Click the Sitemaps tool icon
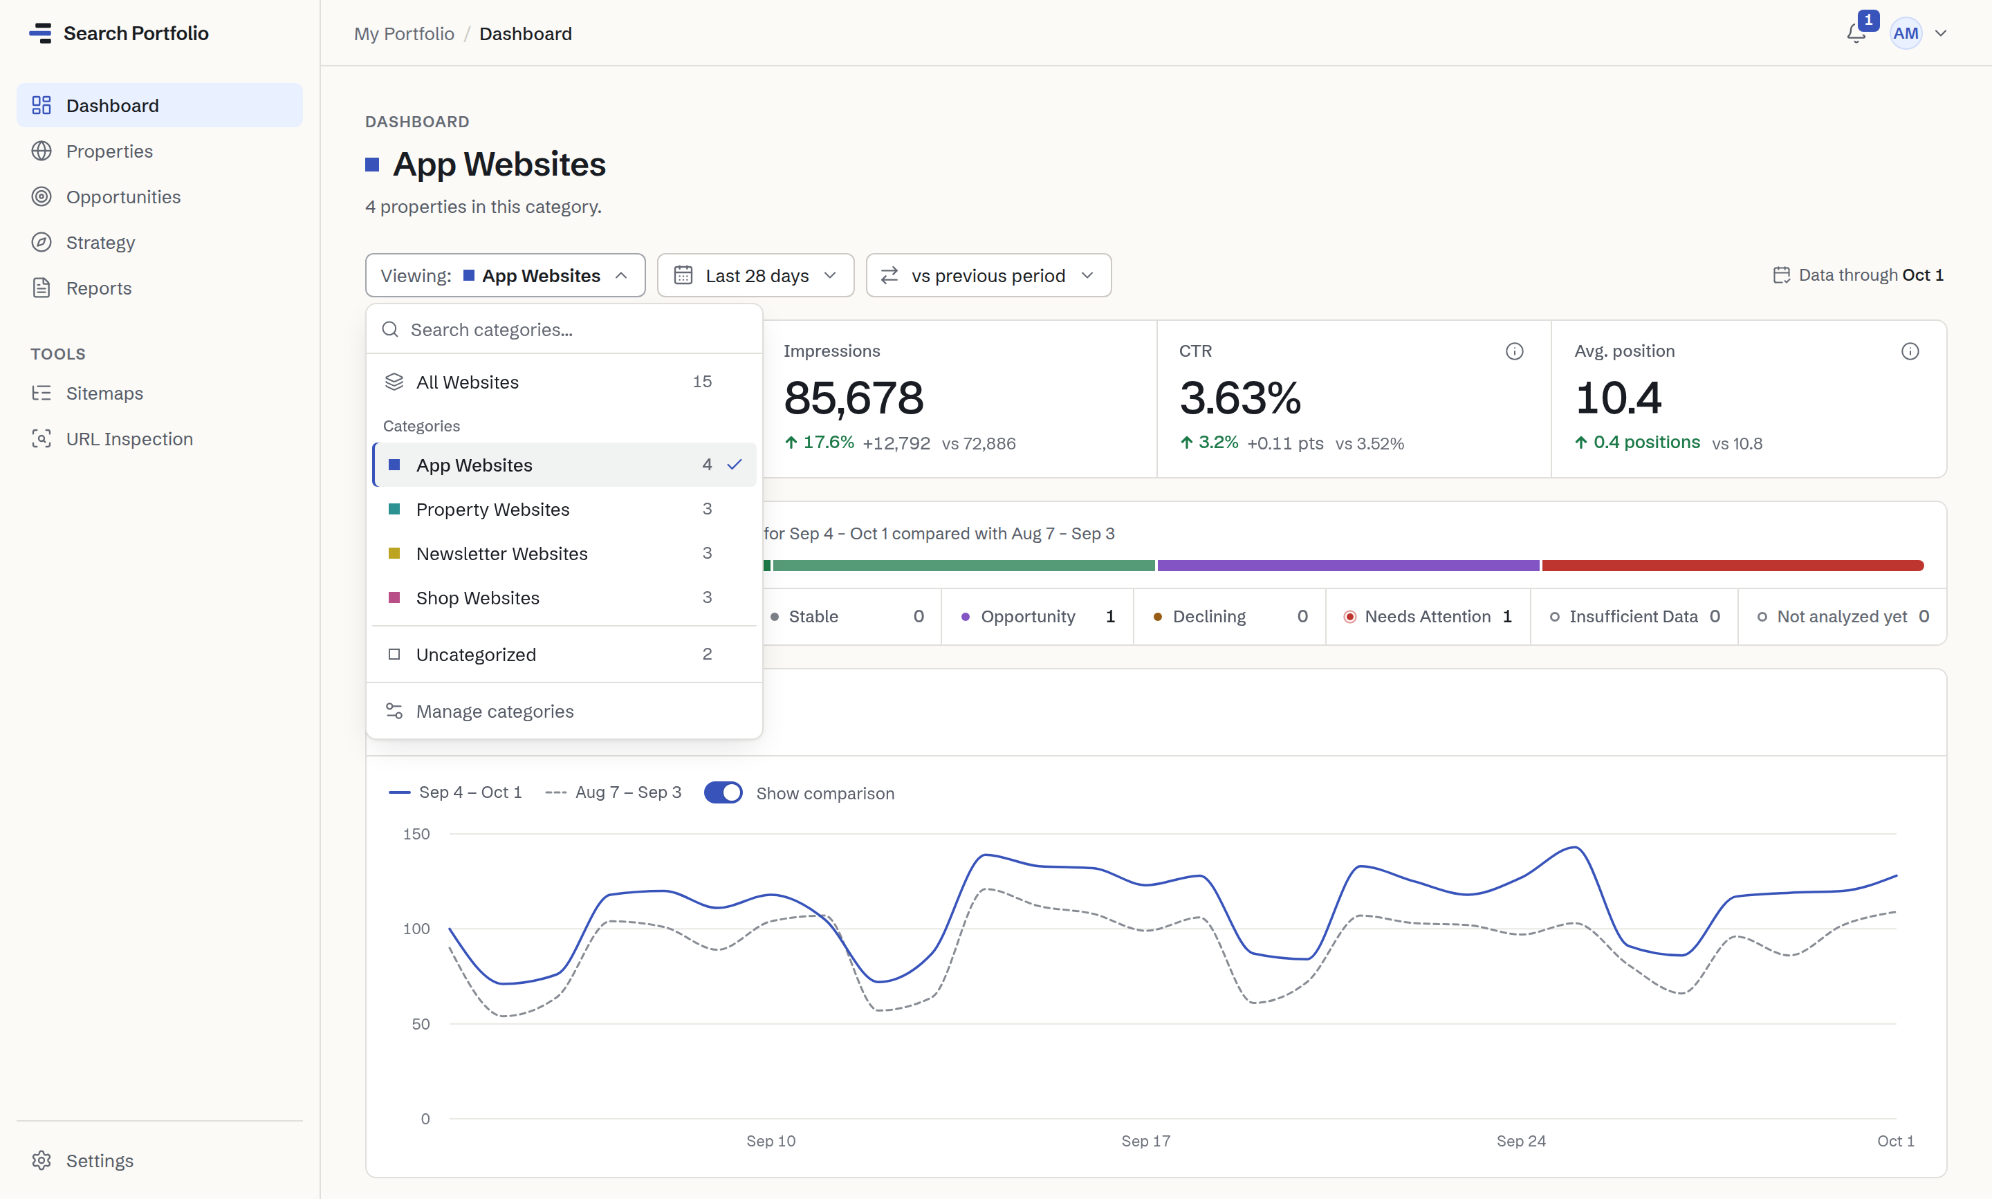Screen dimensions: 1992x1199 click(41, 393)
